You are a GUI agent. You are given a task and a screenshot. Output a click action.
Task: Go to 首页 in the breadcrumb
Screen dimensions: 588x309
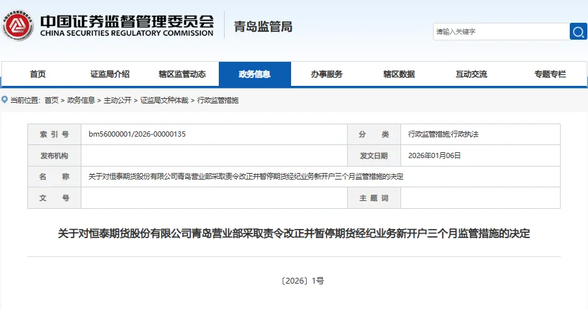point(51,100)
